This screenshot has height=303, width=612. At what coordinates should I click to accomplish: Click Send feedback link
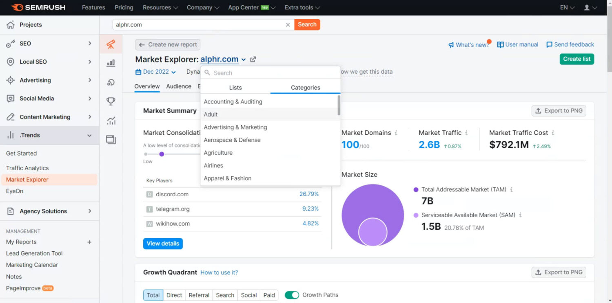click(570, 45)
